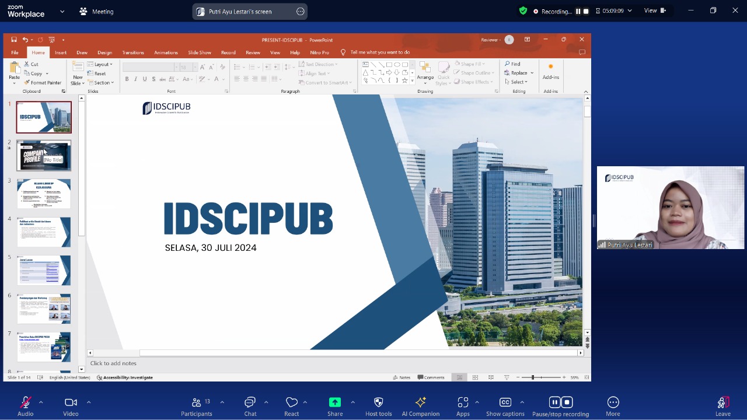This screenshot has width=747, height=420.
Task: Open Zoom Workplace dropdown chevron
Action: (62, 11)
